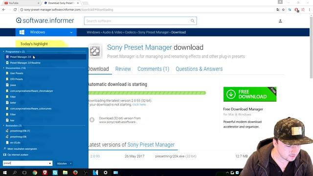Screen dimensions: 313x176
Task: Open the blue M app on taskbar
Action: pos(95,173)
